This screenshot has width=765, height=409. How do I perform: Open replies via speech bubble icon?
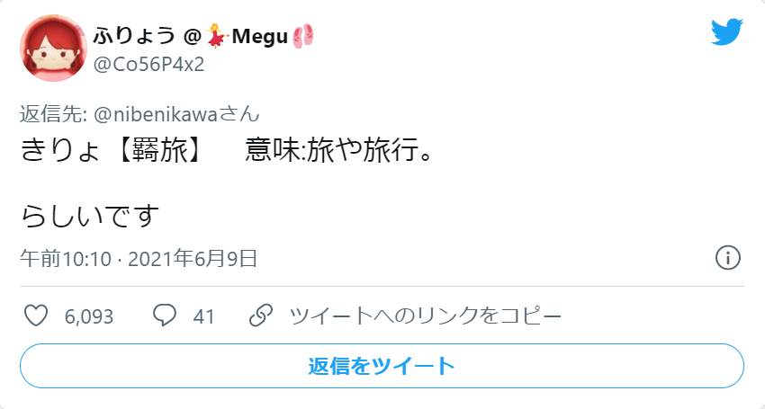(x=165, y=316)
